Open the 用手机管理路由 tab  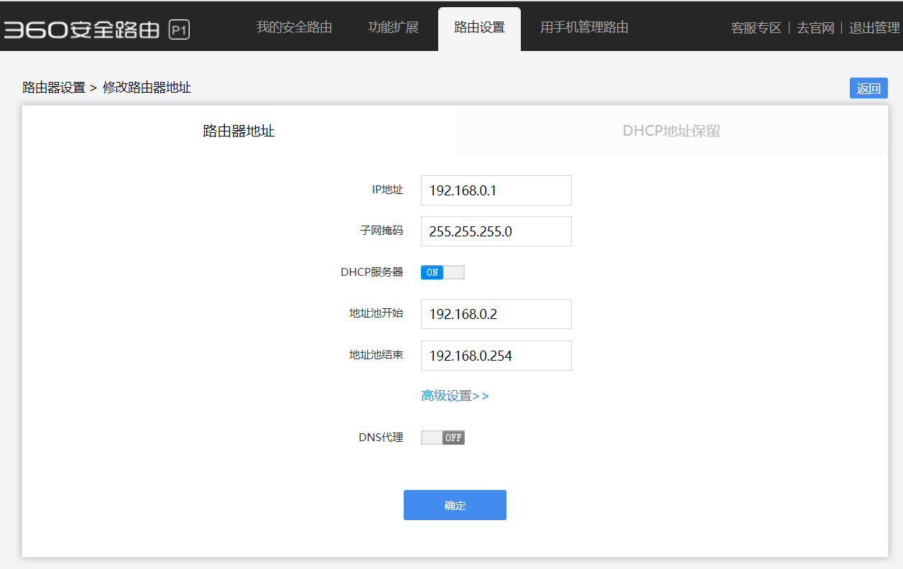584,28
